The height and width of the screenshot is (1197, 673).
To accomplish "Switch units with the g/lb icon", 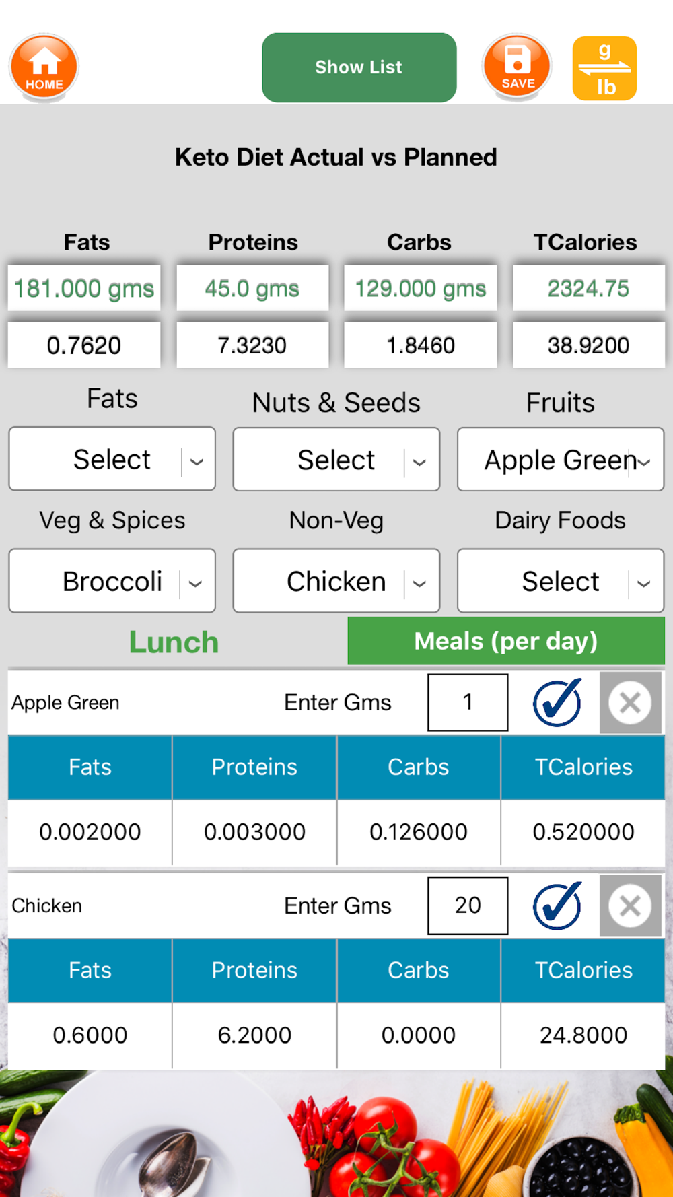I will tap(604, 69).
